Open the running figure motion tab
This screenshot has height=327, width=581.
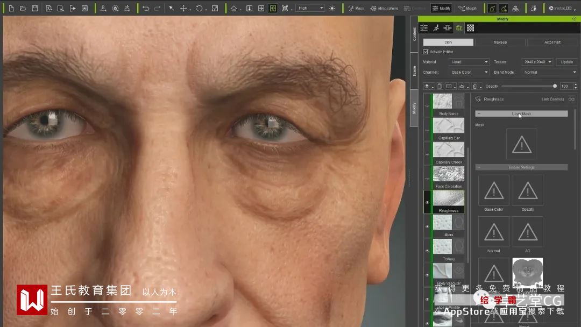click(x=436, y=28)
